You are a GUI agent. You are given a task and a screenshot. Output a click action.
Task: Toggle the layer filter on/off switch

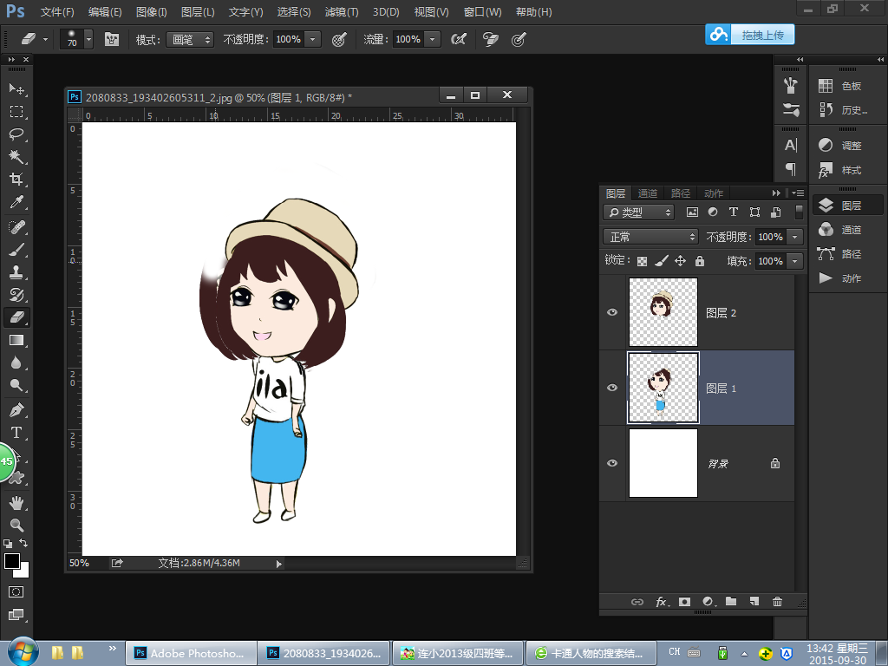click(799, 212)
